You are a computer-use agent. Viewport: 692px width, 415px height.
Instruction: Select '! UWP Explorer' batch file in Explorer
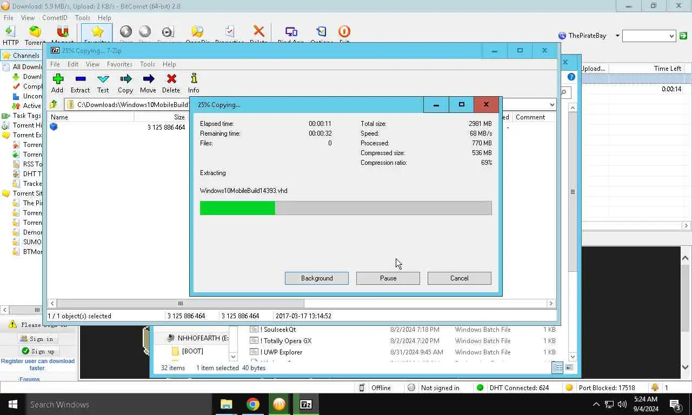point(402,352)
